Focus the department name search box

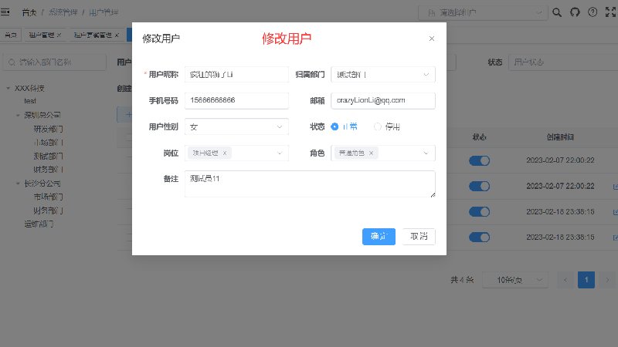pyautogui.click(x=54, y=62)
